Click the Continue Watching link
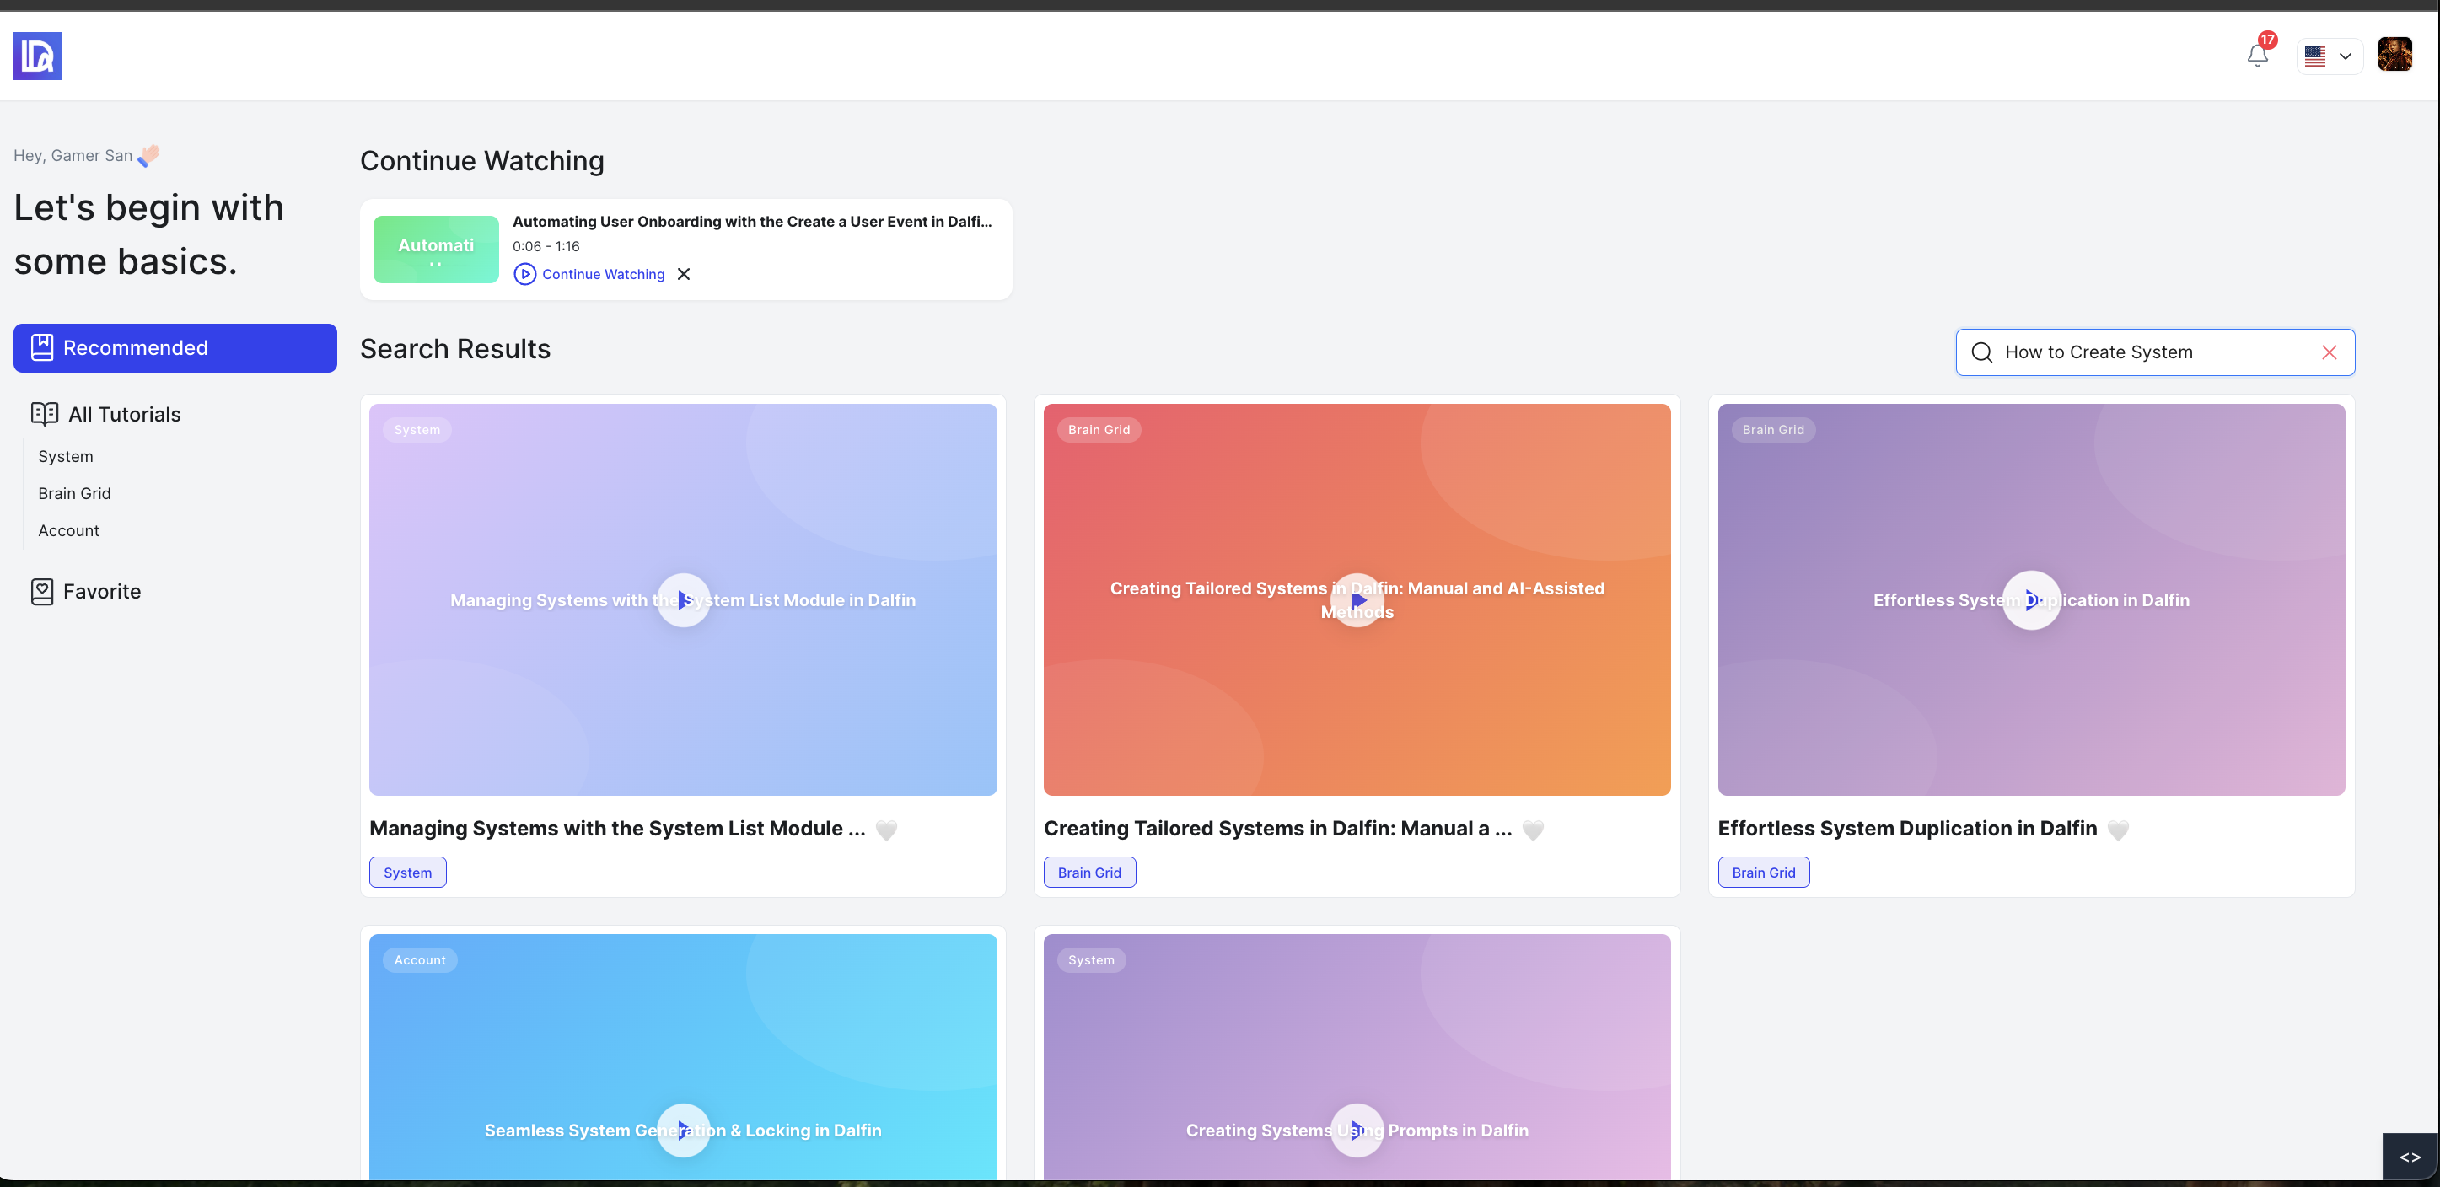 (603, 274)
